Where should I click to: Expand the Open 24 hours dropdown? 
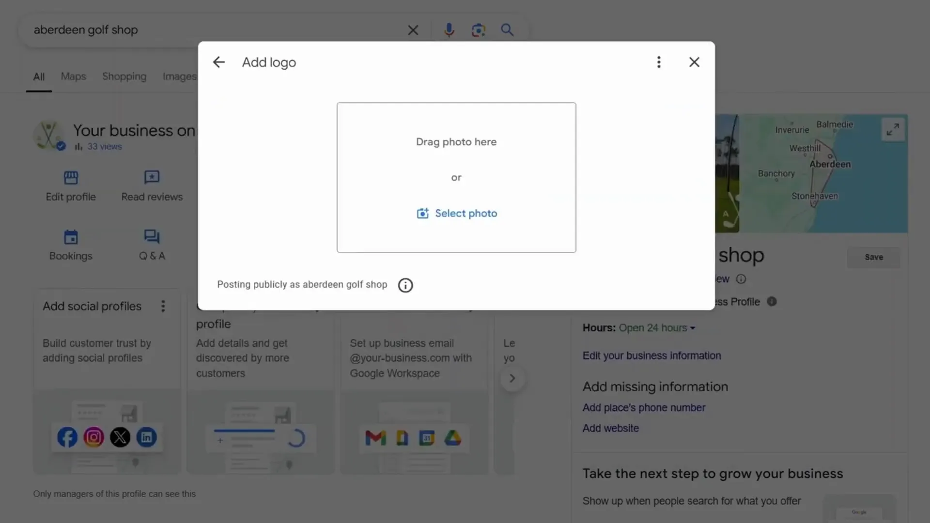[657, 328]
